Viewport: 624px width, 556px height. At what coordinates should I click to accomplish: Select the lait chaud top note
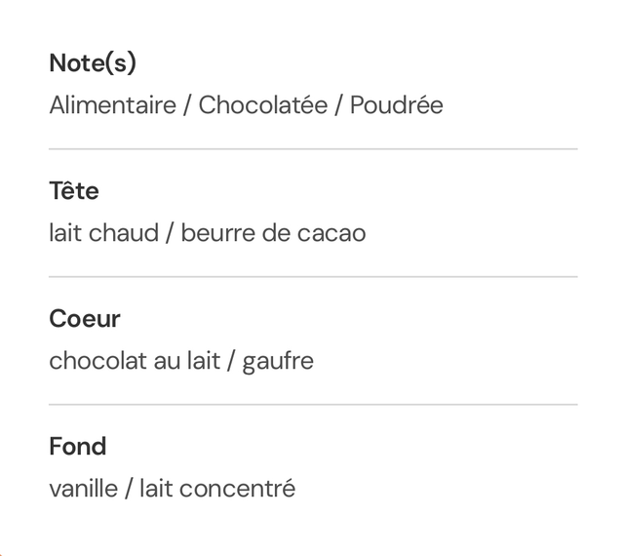103,233
